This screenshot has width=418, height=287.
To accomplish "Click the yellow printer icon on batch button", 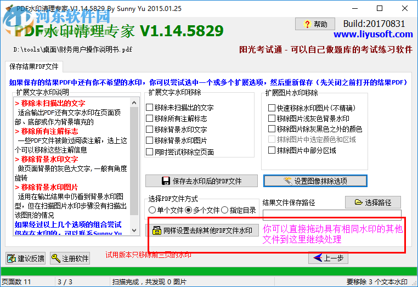I will pos(157,230).
